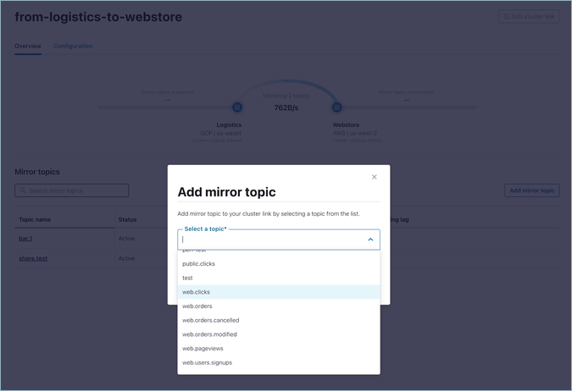Click the Logistics cluster node icon
Viewport: 572px width, 391px height.
(x=237, y=107)
